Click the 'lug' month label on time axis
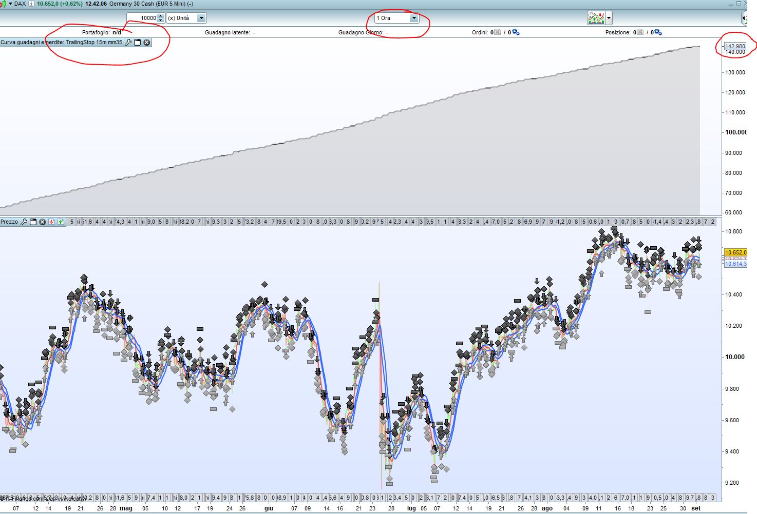Viewport: 757px width, 514px height. [411, 508]
